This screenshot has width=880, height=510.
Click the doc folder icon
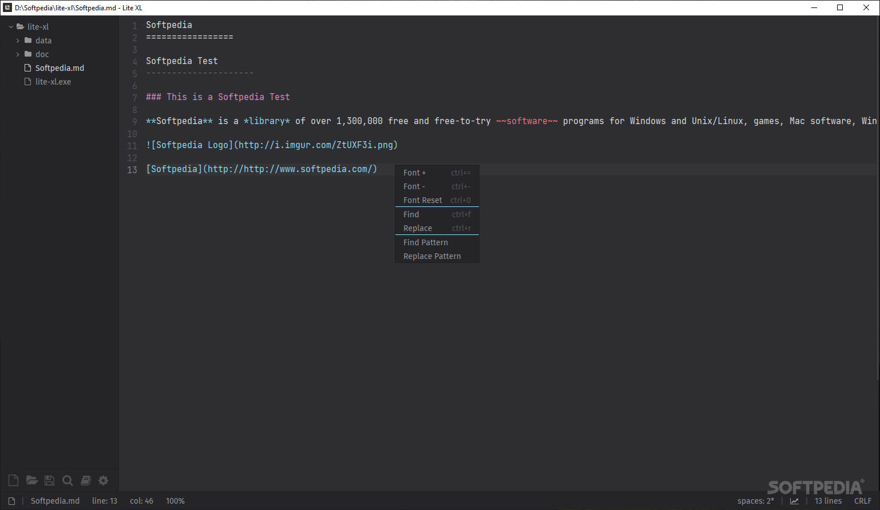point(28,54)
